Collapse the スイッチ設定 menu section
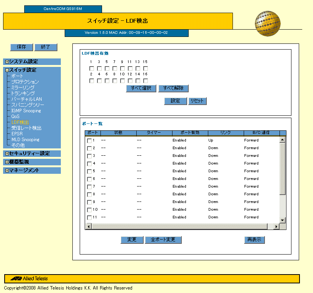The image size is (313, 293). tap(7, 70)
